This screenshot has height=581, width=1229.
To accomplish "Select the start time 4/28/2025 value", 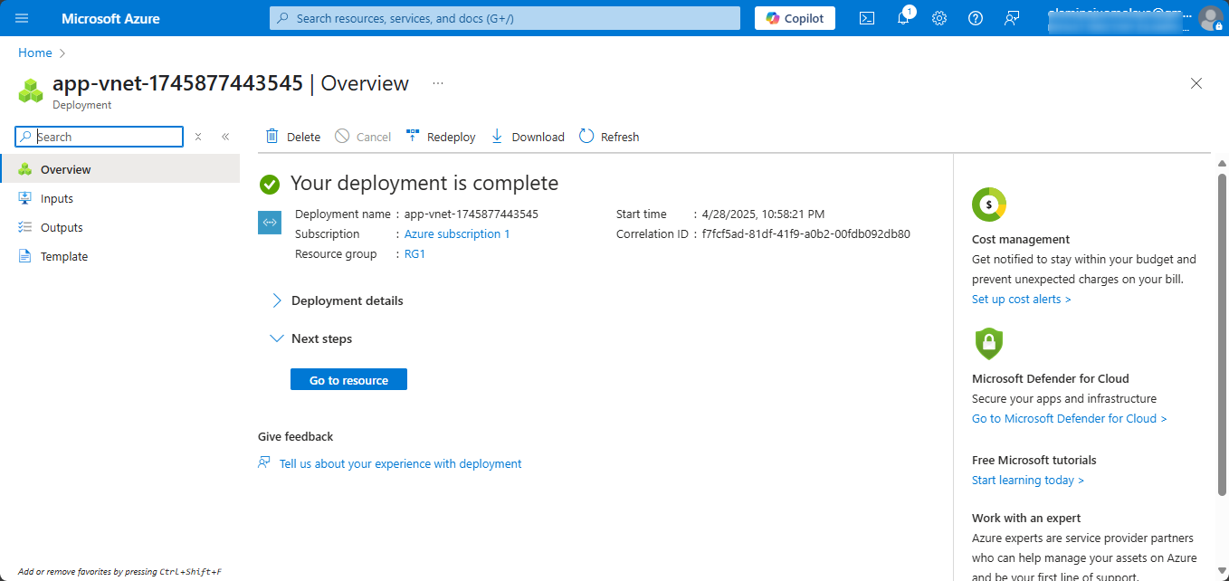I will pyautogui.click(x=763, y=214).
